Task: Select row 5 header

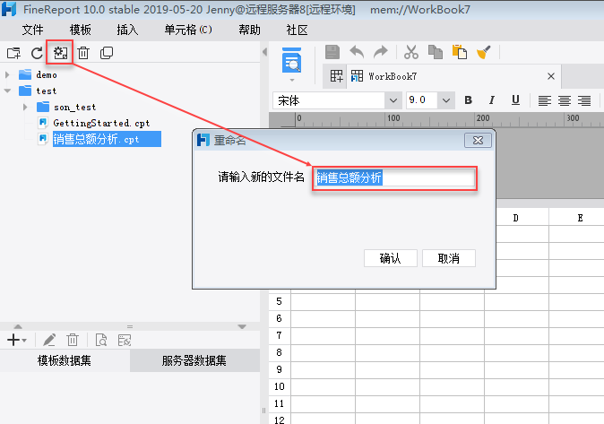Action: point(280,301)
